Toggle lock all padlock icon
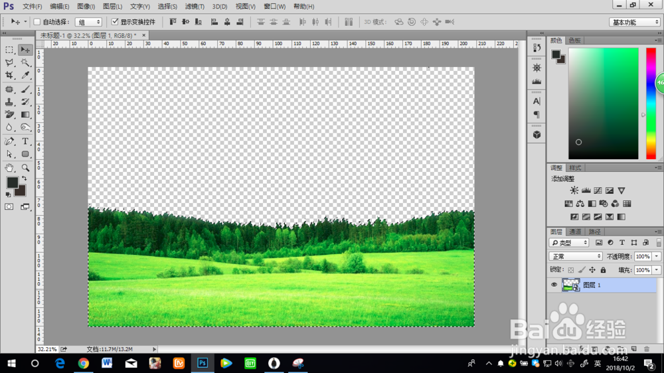 603,269
